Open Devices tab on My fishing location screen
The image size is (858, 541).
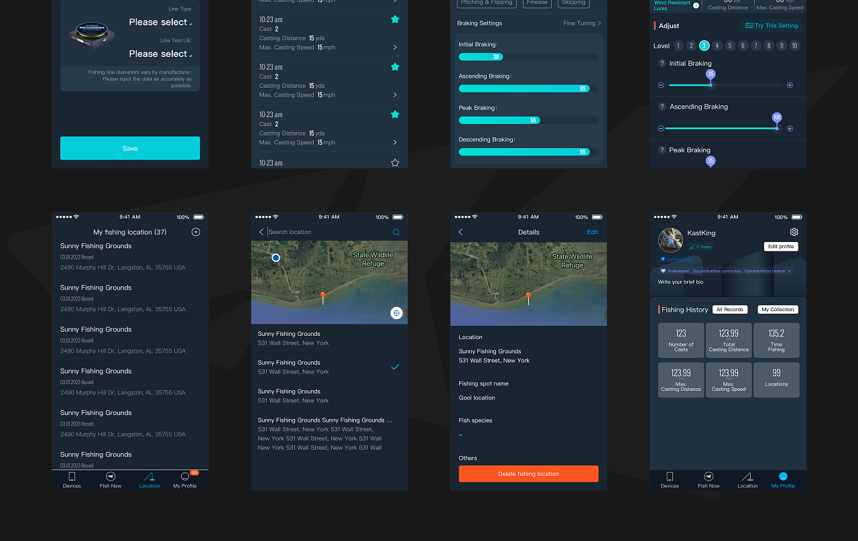72,480
